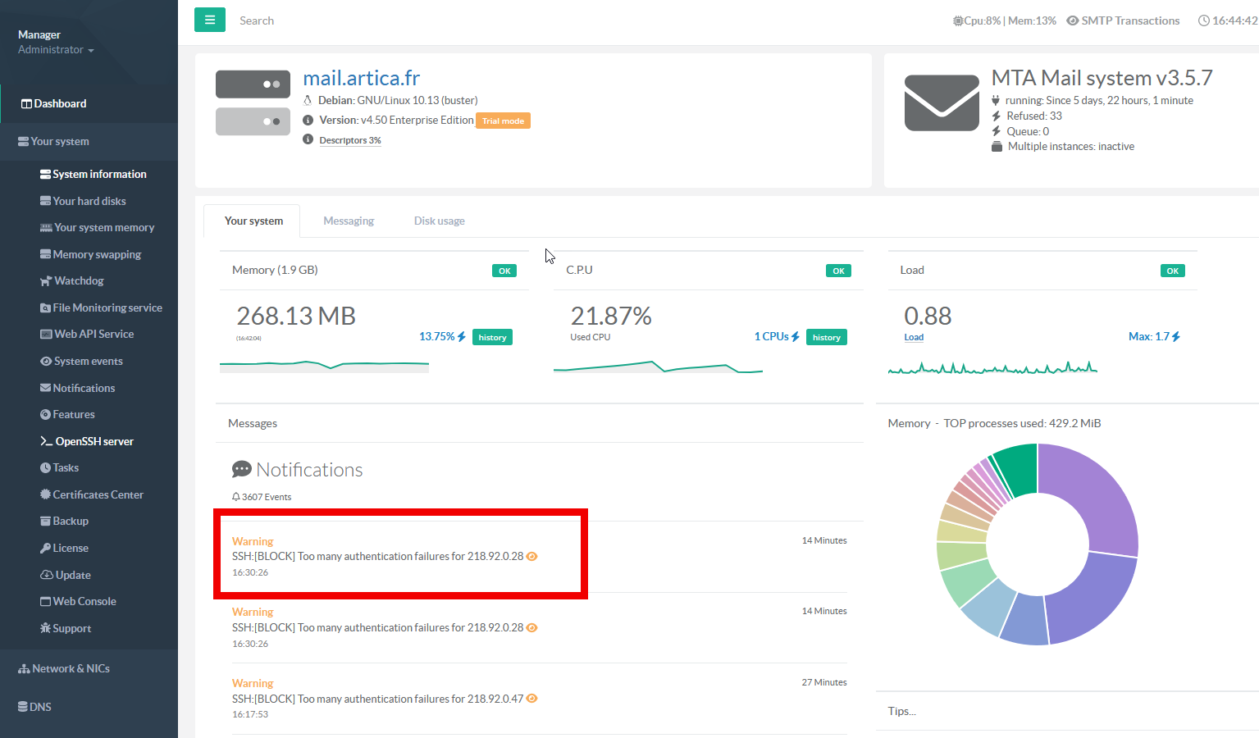Open the mail.artica.fr hostname link
Screen dimensions: 1259x738
click(361, 78)
